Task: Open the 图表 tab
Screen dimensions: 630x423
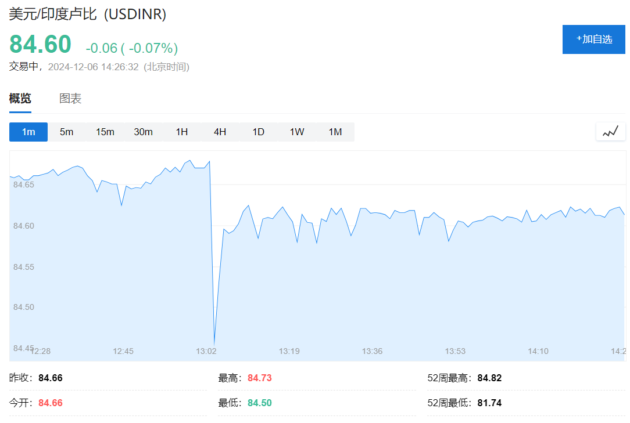Action: pos(70,99)
